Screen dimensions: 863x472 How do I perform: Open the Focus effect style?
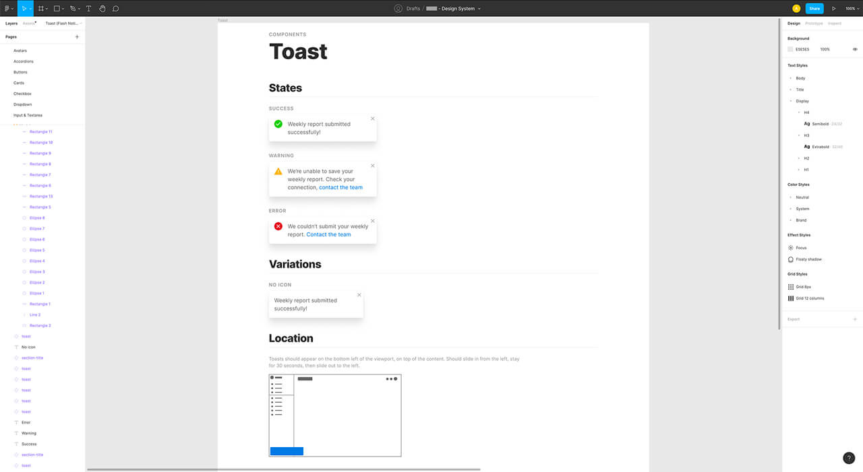point(800,247)
